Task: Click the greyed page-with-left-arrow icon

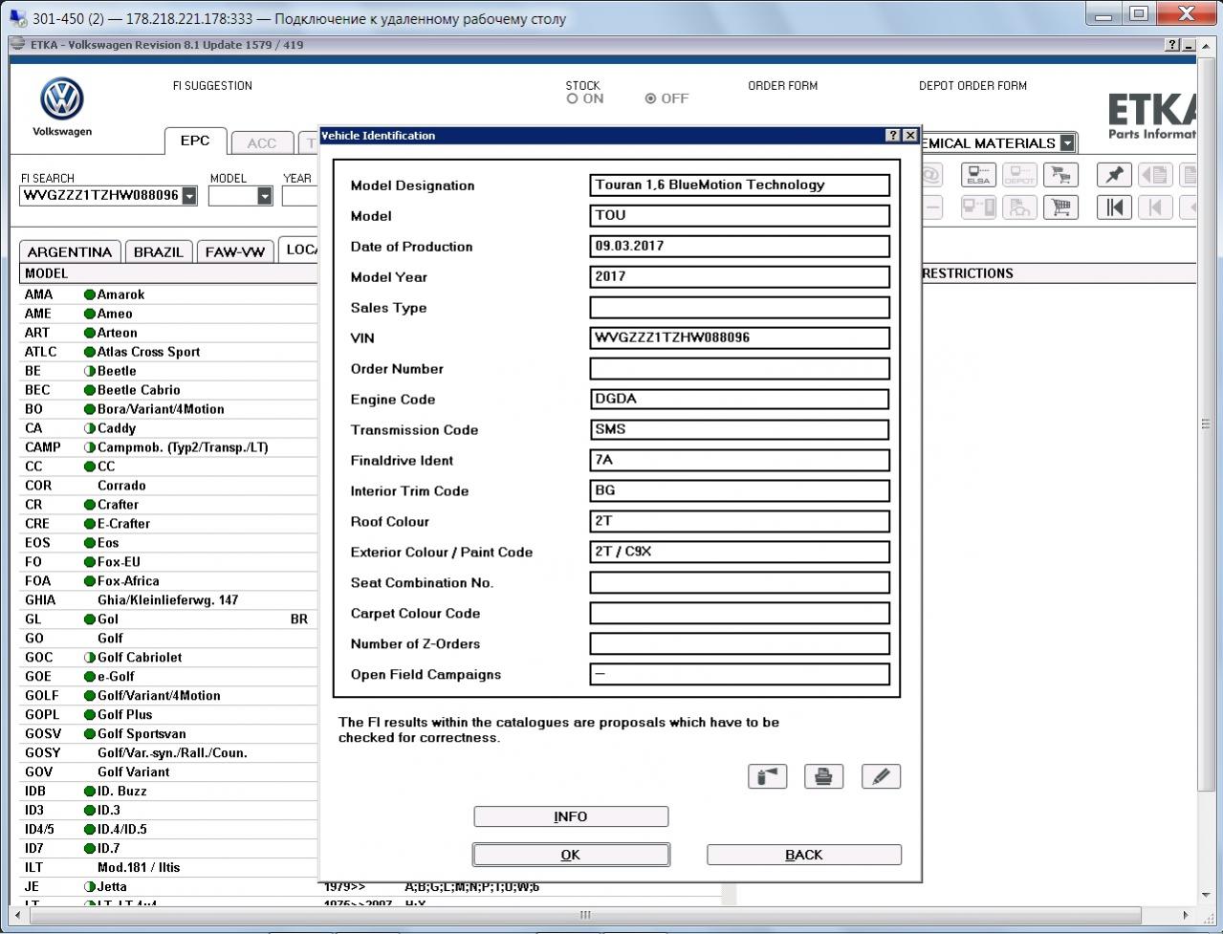Action: 1155,175
